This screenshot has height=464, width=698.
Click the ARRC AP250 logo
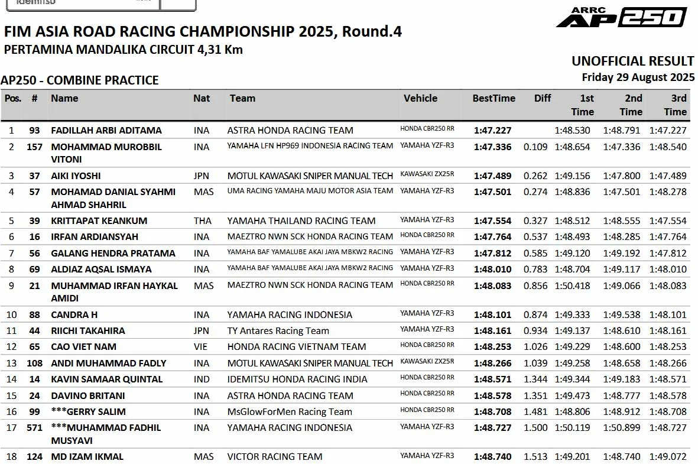point(621,17)
